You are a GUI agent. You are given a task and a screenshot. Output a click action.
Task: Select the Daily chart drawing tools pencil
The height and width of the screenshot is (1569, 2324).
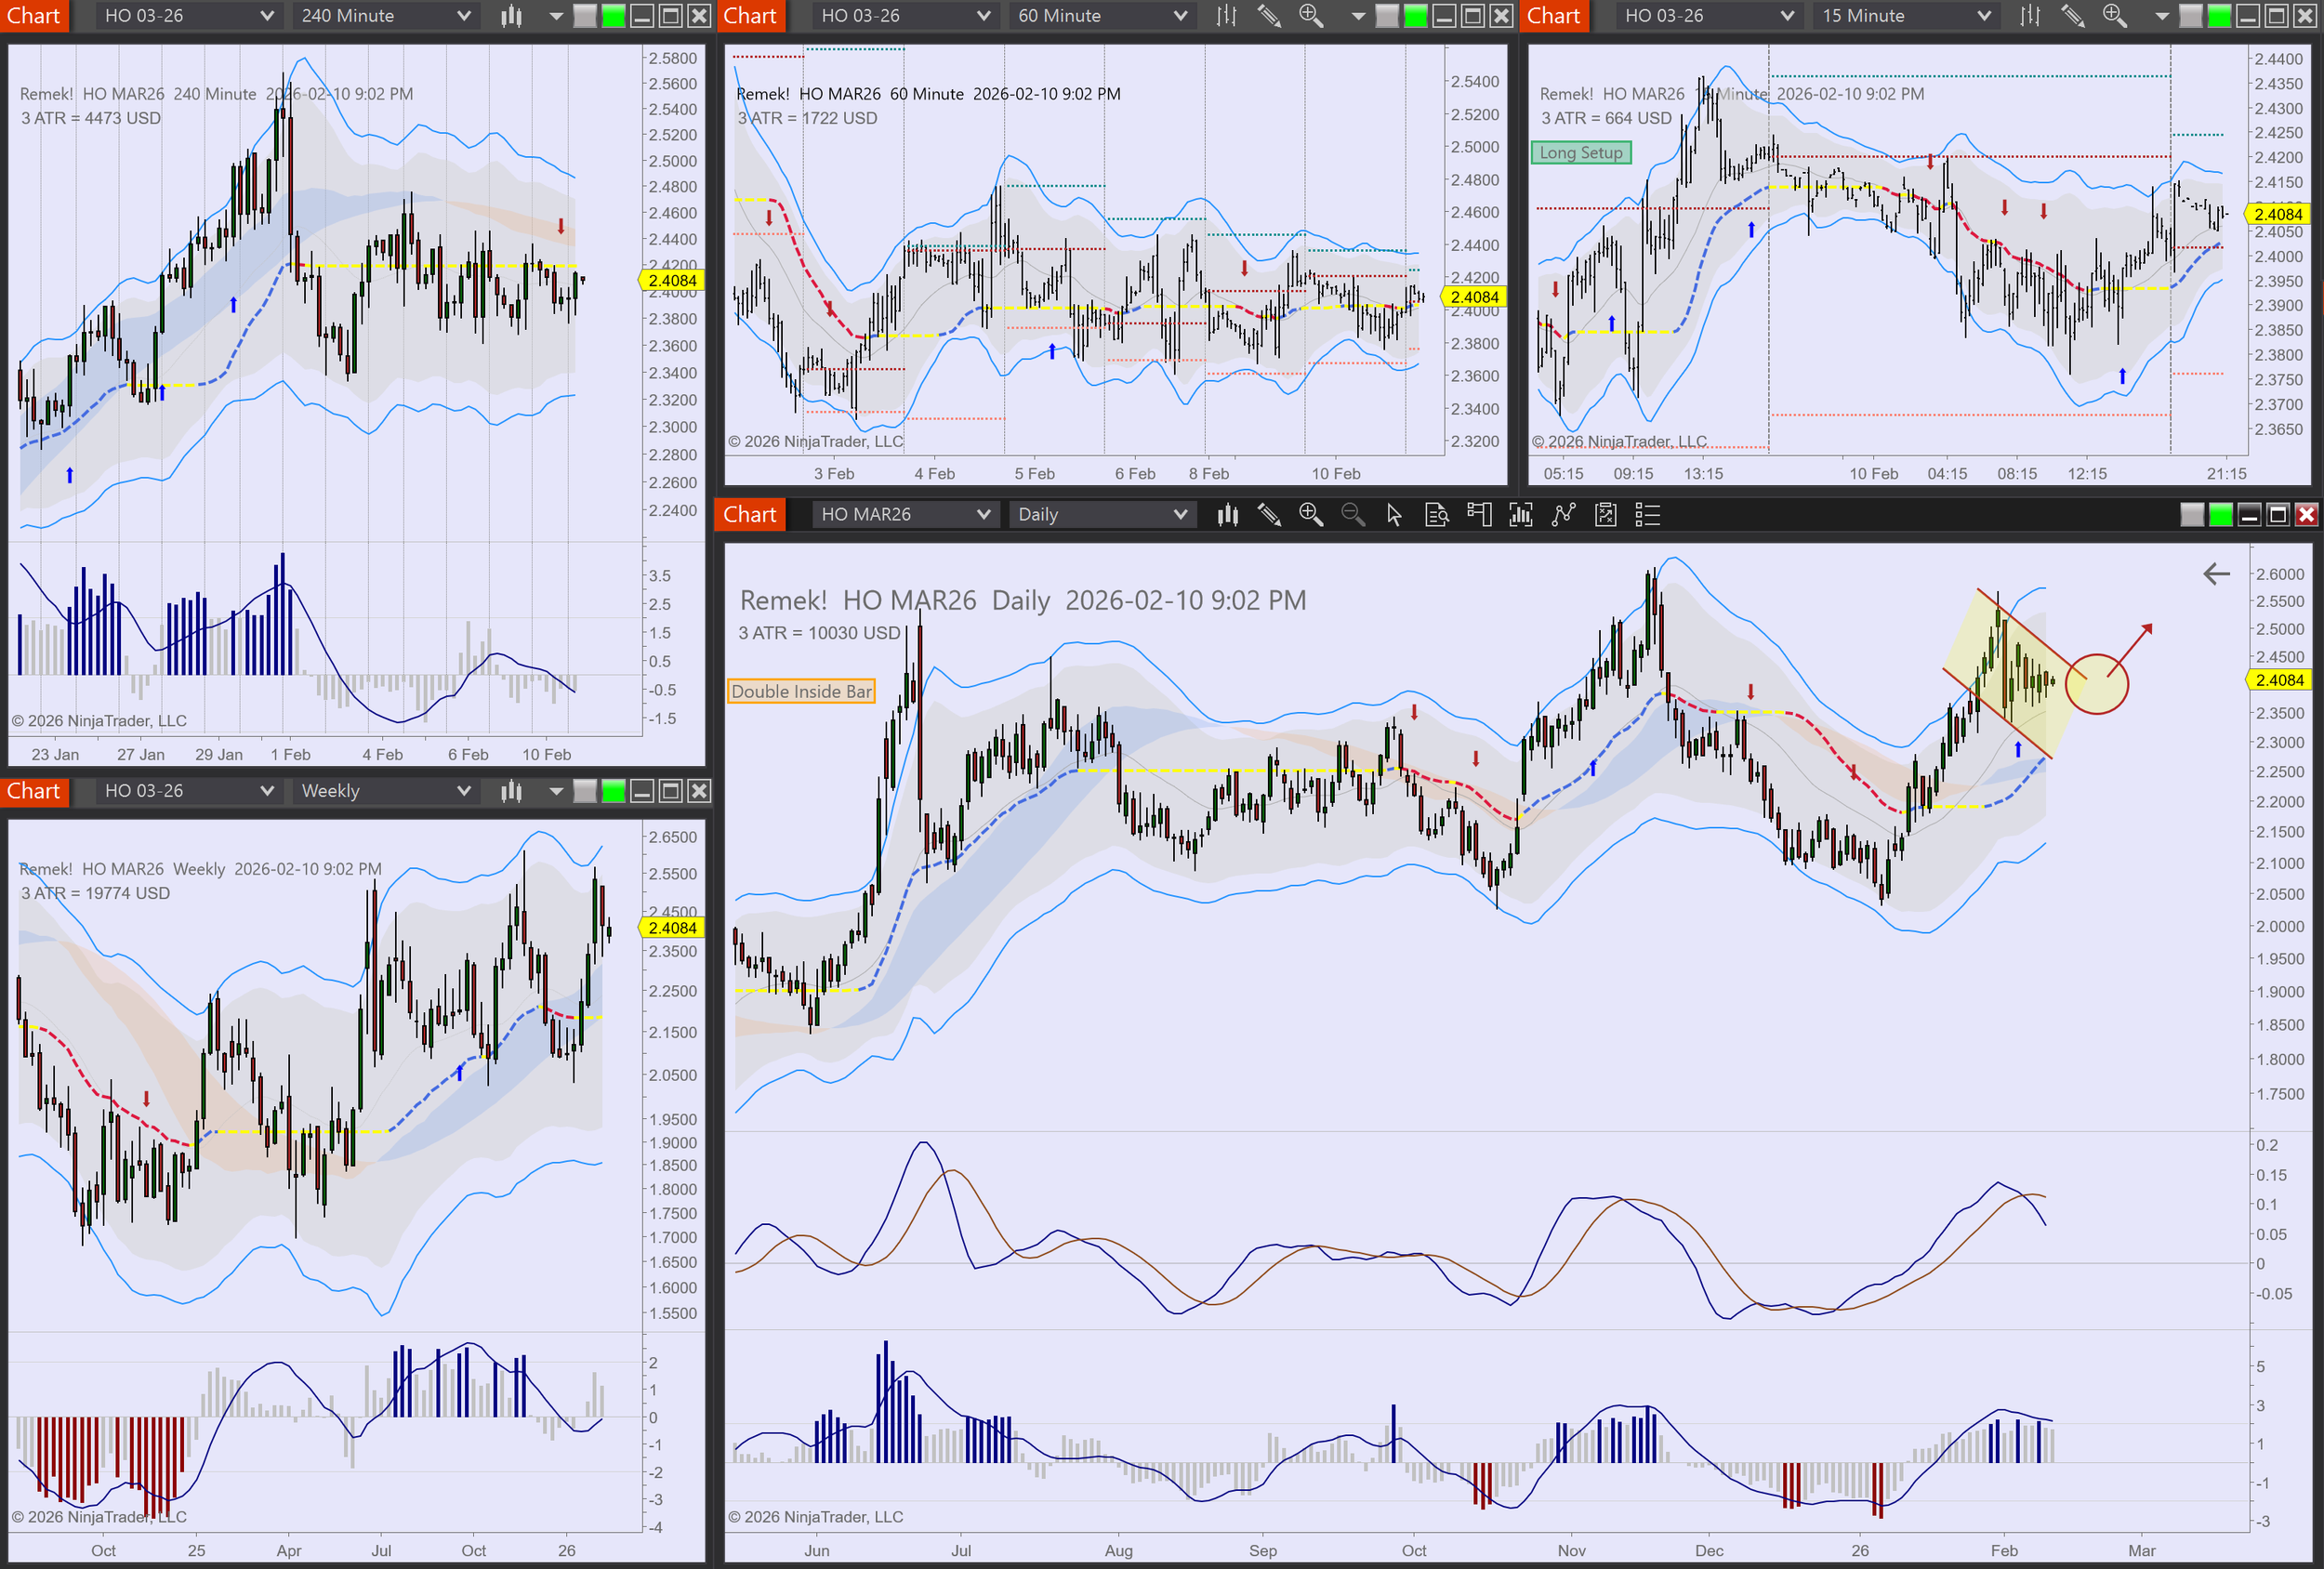coord(1269,515)
